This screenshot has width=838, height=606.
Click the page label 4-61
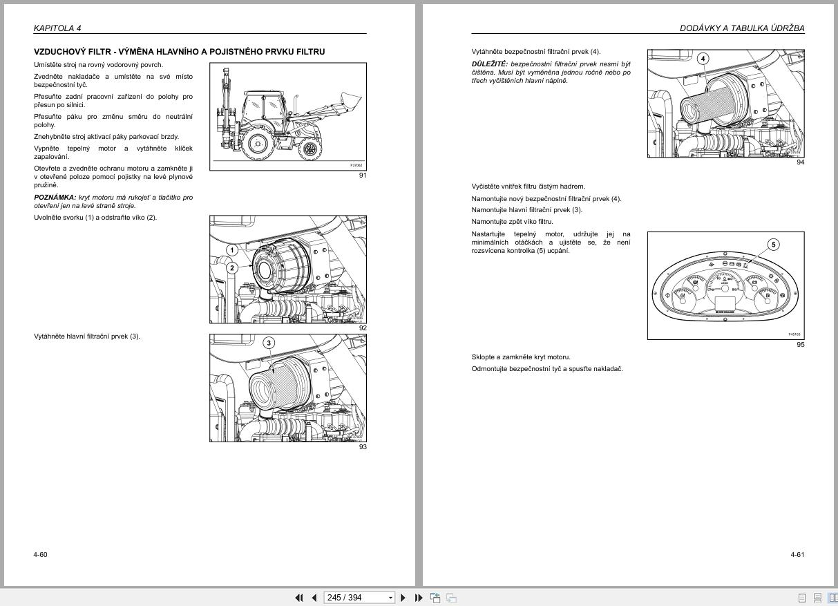tap(797, 554)
